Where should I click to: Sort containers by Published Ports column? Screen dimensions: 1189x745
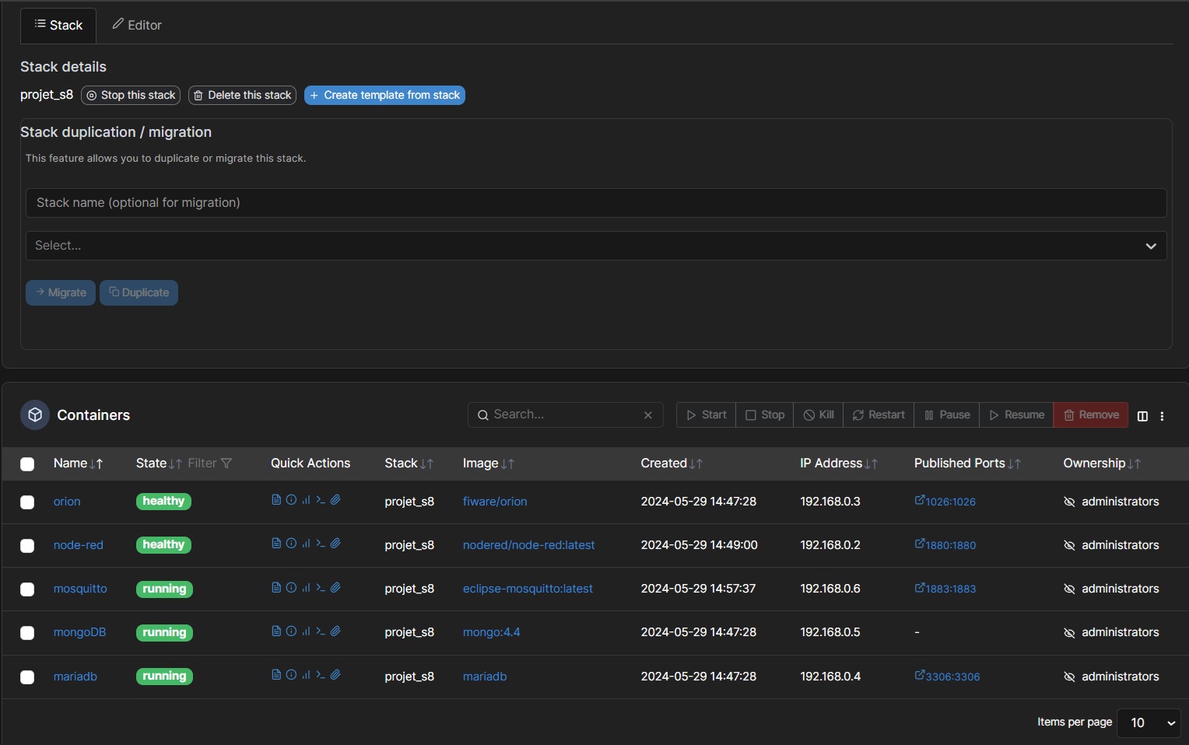click(967, 463)
